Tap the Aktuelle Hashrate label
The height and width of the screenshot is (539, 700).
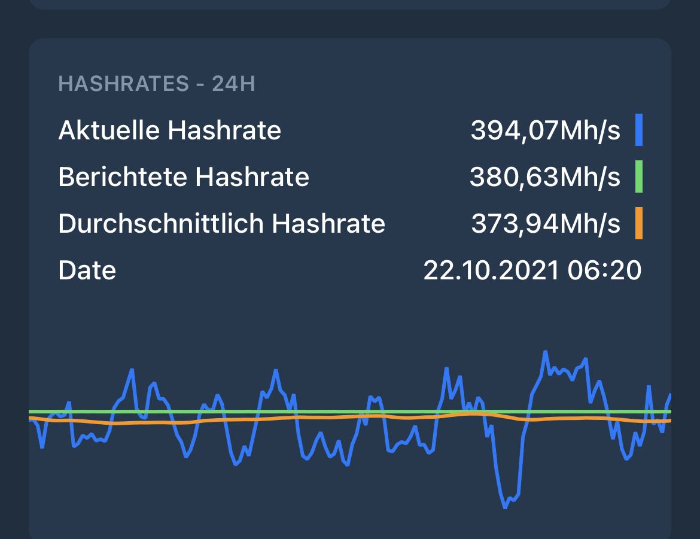170,130
